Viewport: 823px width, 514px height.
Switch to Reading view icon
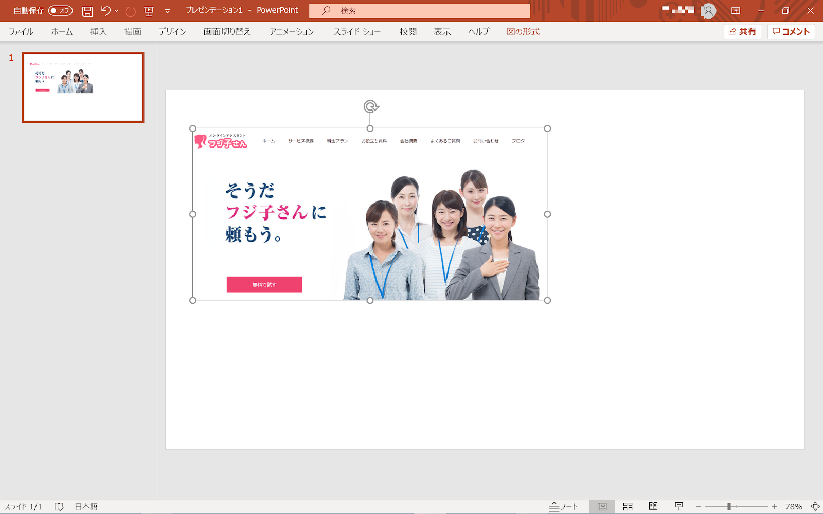653,507
